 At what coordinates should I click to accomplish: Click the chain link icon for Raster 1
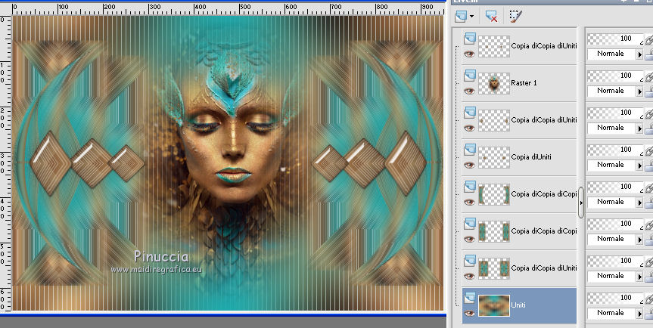(x=648, y=76)
